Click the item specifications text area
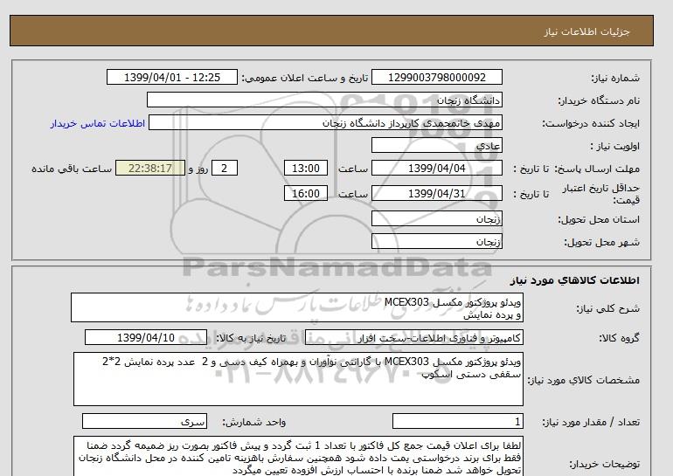Image resolution: width=673 pixels, height=476 pixels. tap(298, 379)
